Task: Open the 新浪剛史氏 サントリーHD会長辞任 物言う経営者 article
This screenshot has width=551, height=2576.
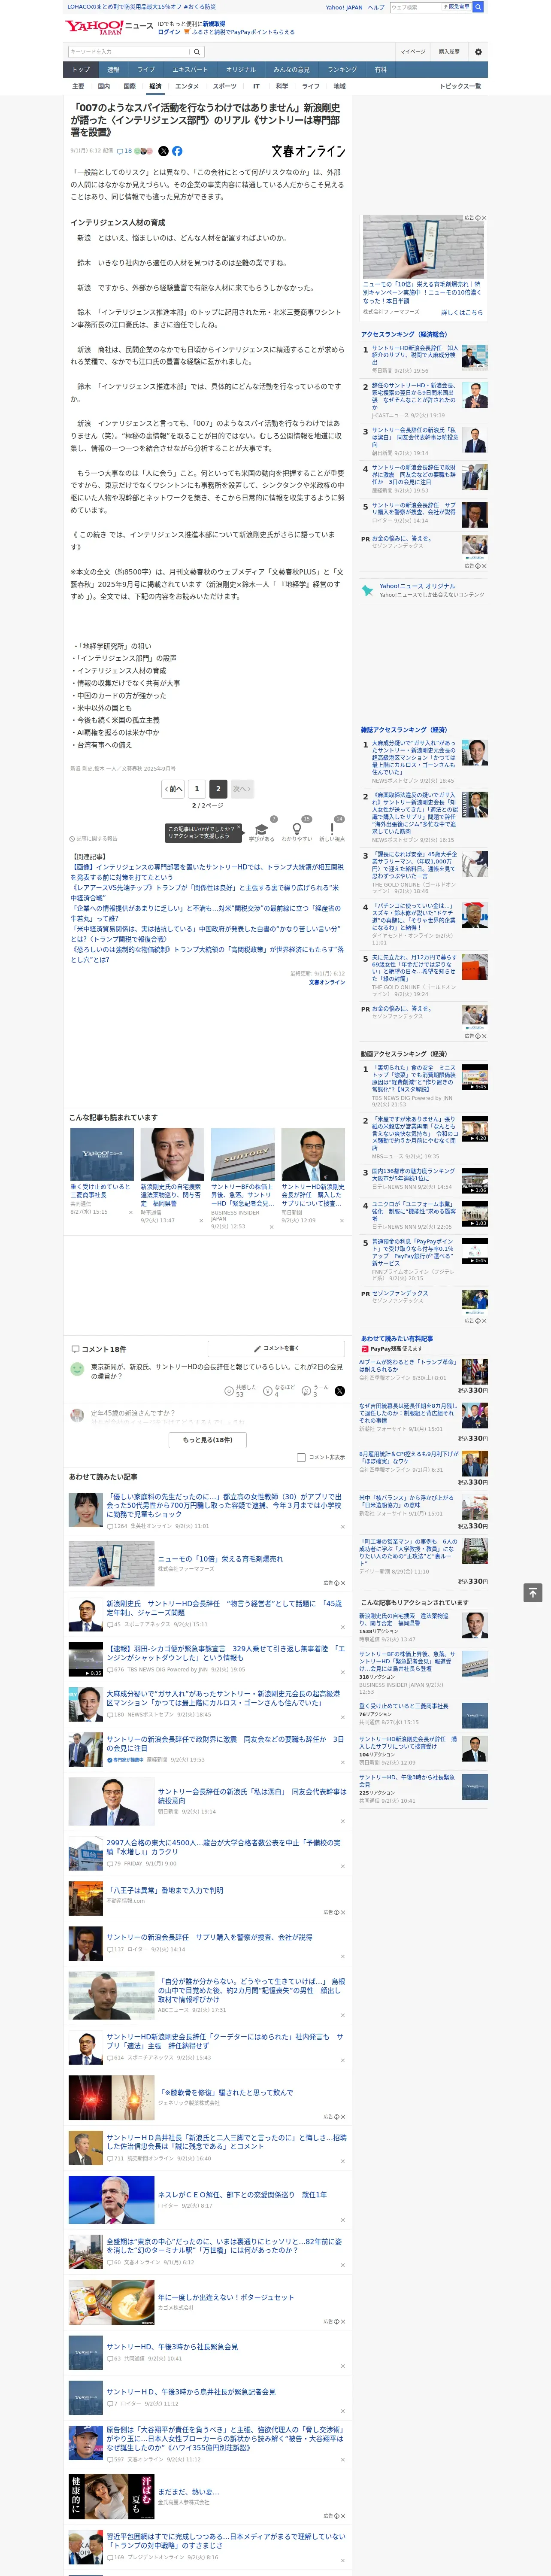Action: (x=224, y=1607)
